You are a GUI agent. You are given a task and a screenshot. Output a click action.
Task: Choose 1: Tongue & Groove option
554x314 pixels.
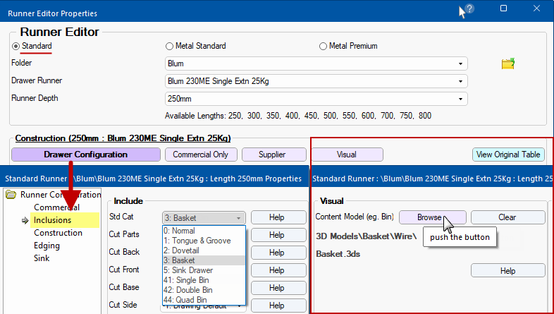(x=204, y=241)
